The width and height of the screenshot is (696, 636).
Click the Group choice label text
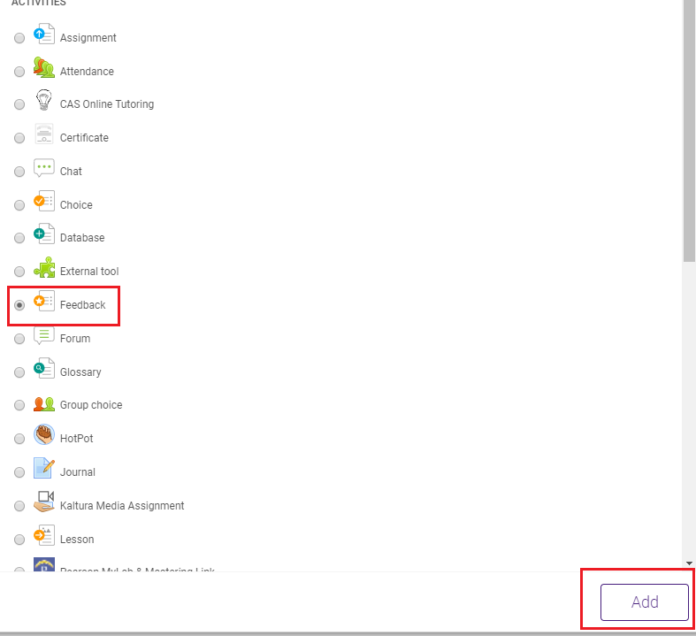coord(91,405)
